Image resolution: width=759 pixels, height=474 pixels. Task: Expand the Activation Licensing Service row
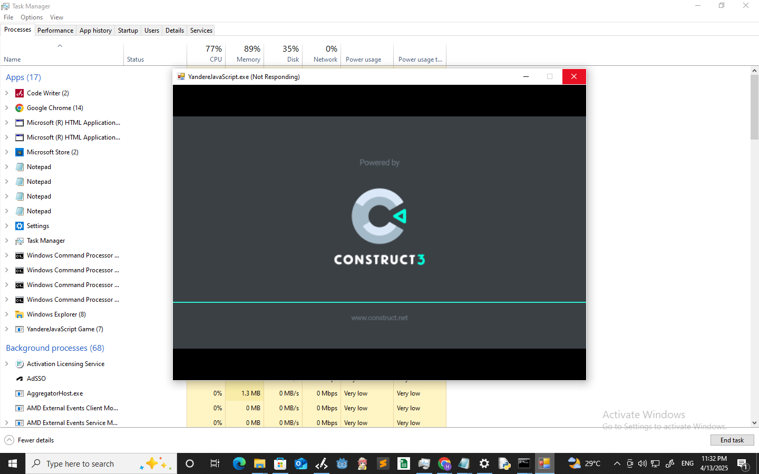pyautogui.click(x=7, y=364)
